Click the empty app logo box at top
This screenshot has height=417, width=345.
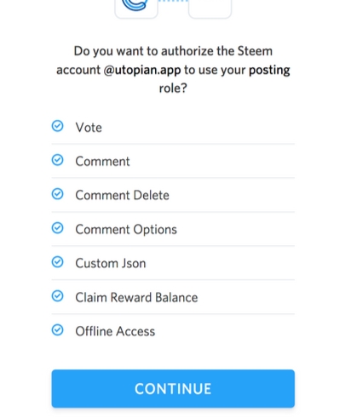pyautogui.click(x=210, y=7)
